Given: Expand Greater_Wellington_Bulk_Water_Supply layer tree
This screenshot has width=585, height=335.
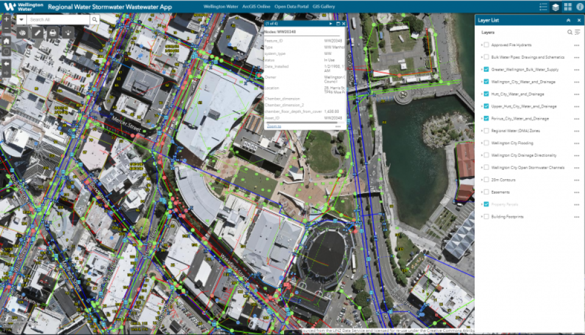Looking at the screenshot, I should pos(481,69).
